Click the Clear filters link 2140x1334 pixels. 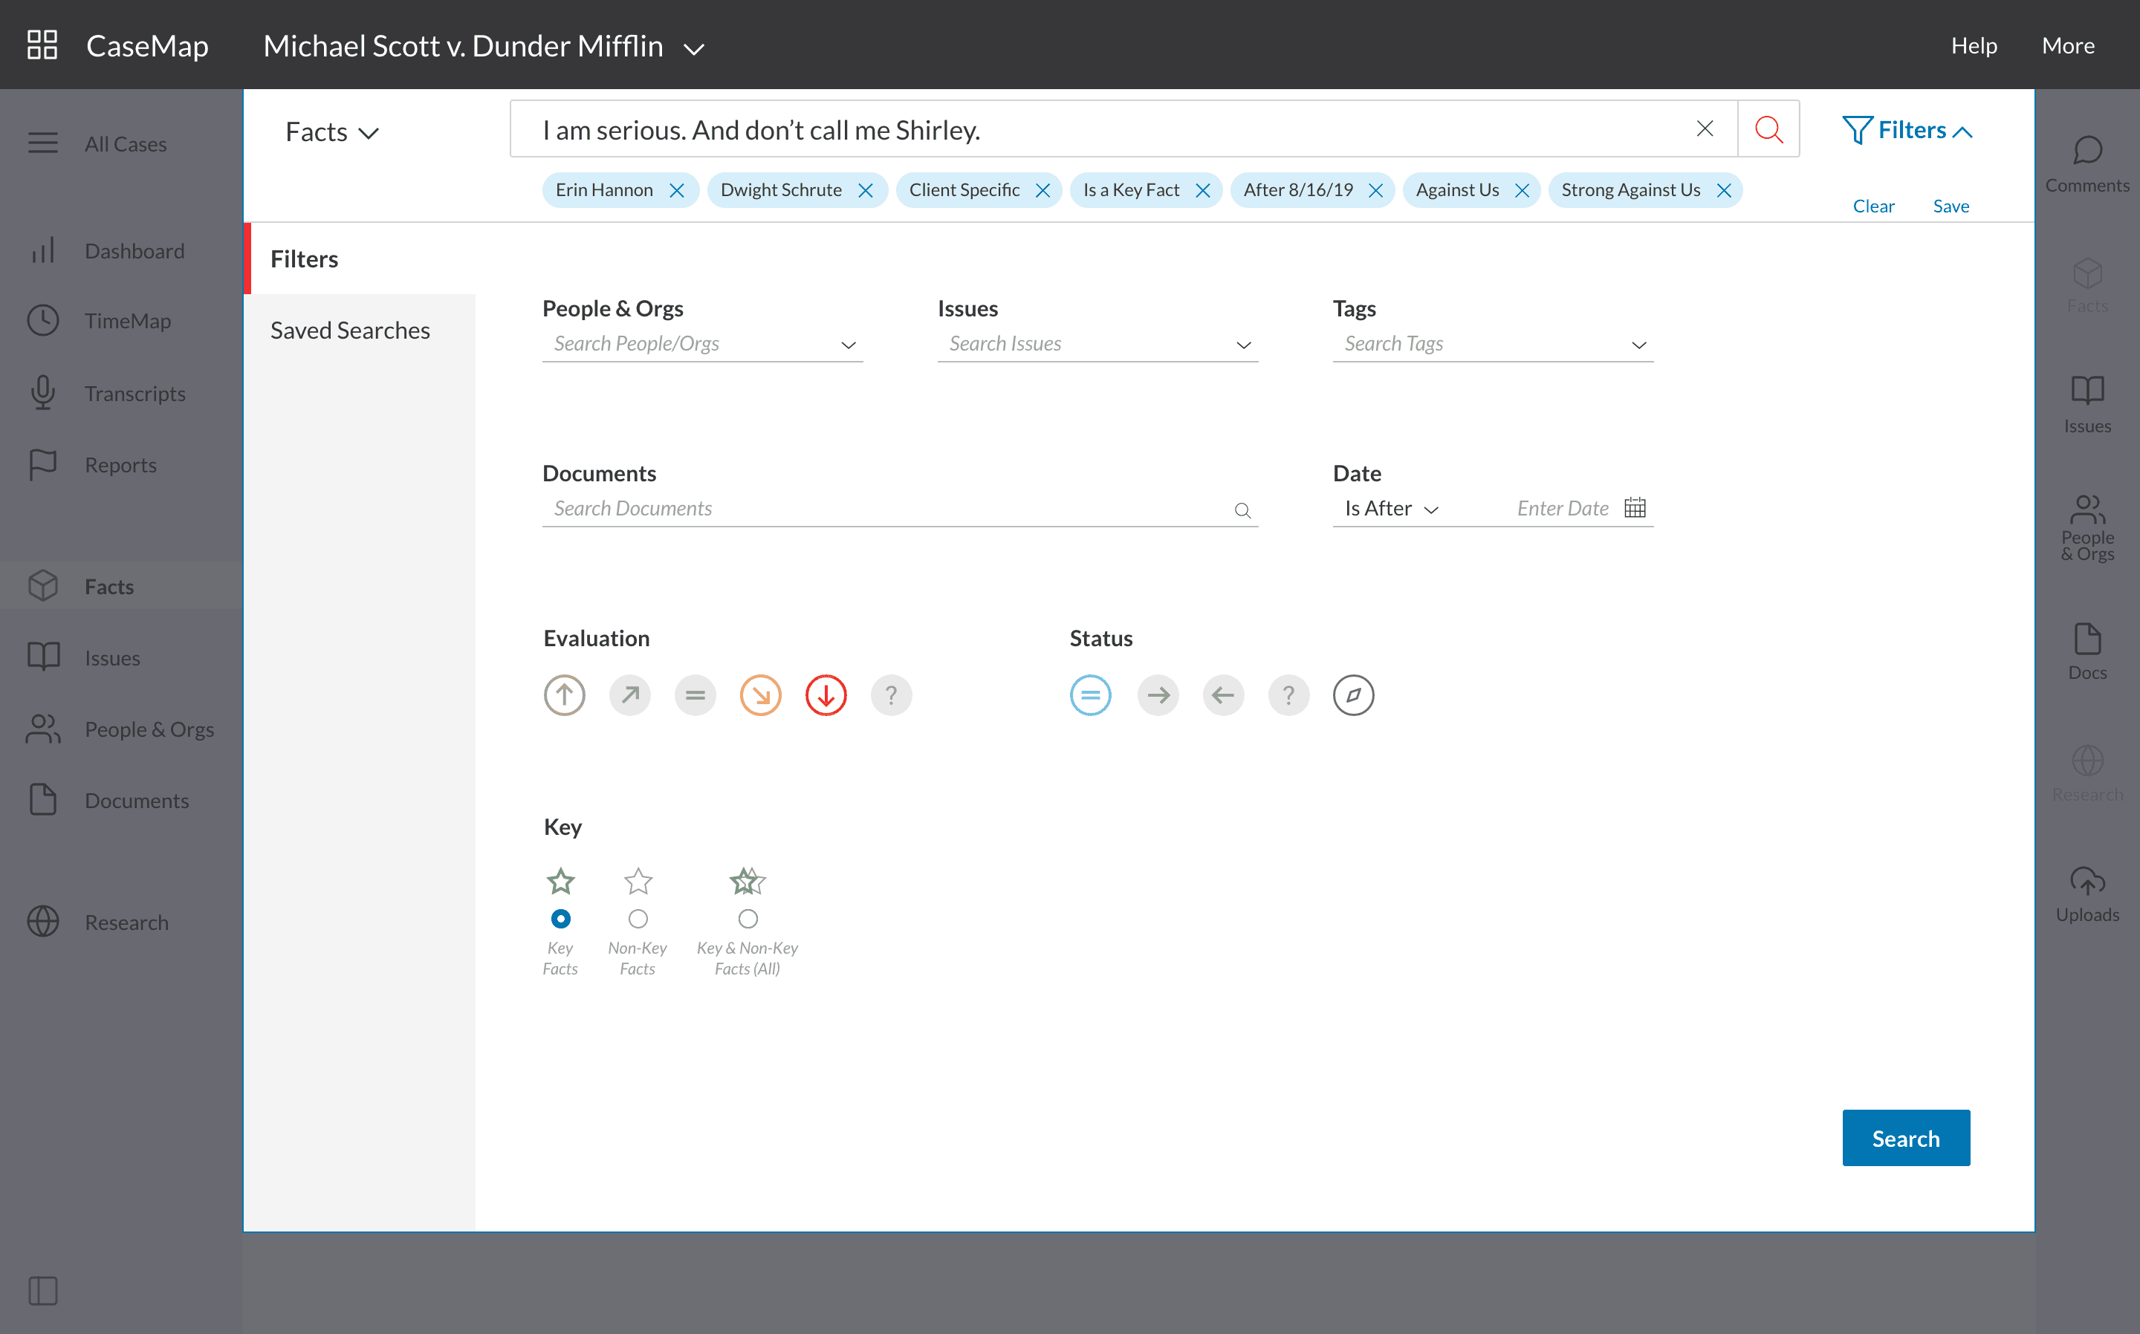[x=1872, y=206]
